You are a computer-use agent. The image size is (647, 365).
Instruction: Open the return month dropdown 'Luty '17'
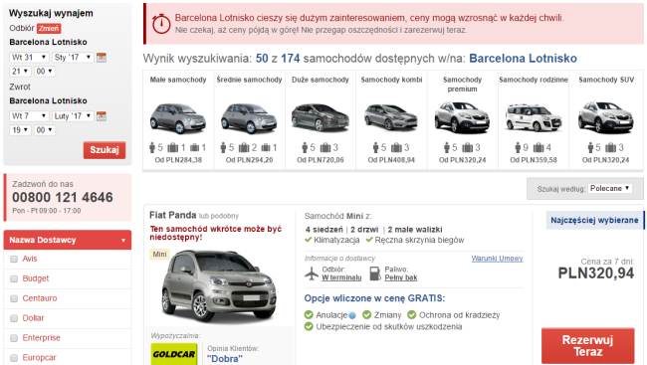73,116
